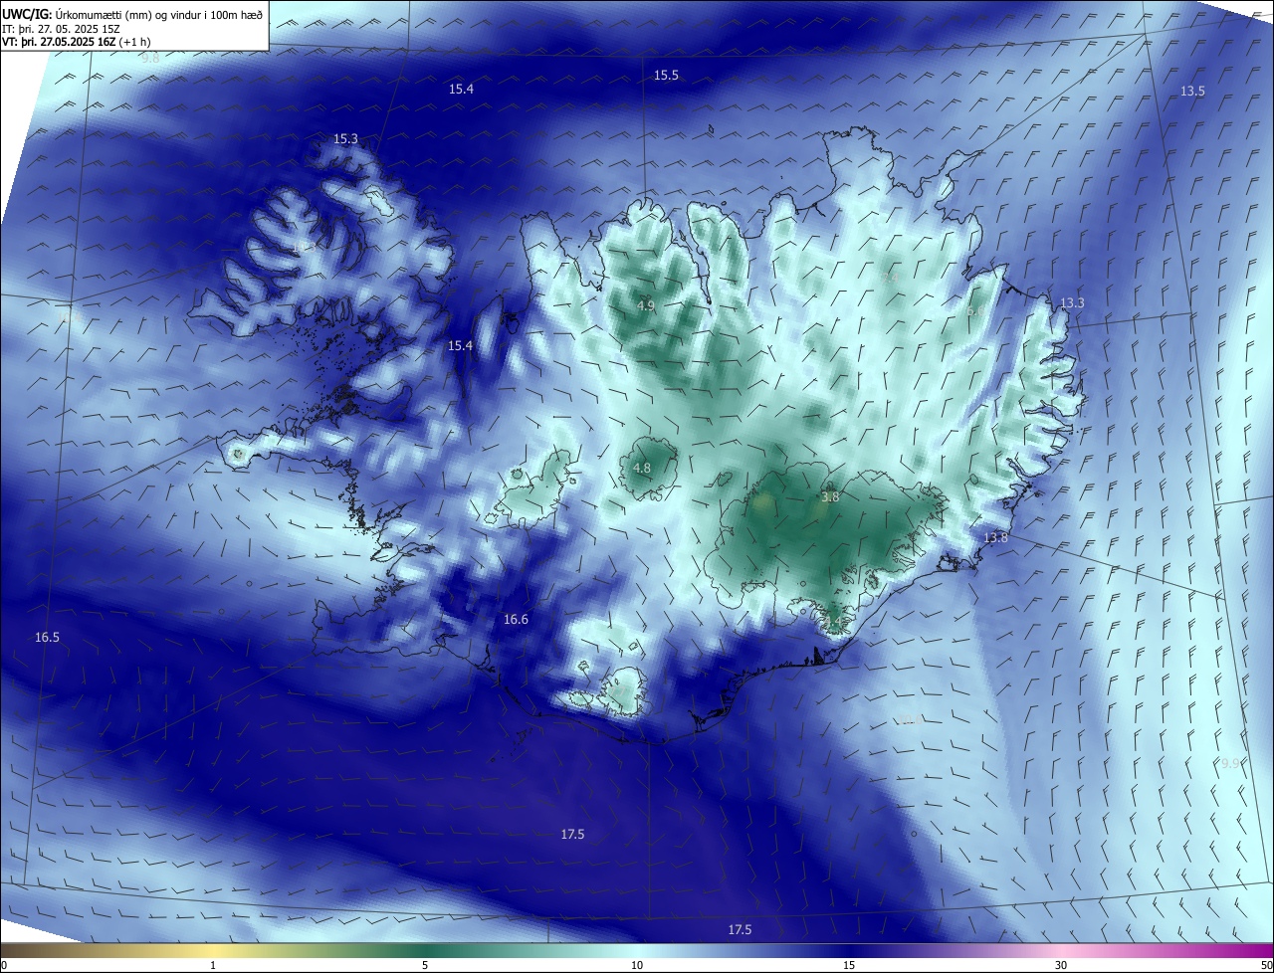The height and width of the screenshot is (973, 1274).
Task: Click the 'UWC/IG:' bold heading
Action: [x=29, y=14]
